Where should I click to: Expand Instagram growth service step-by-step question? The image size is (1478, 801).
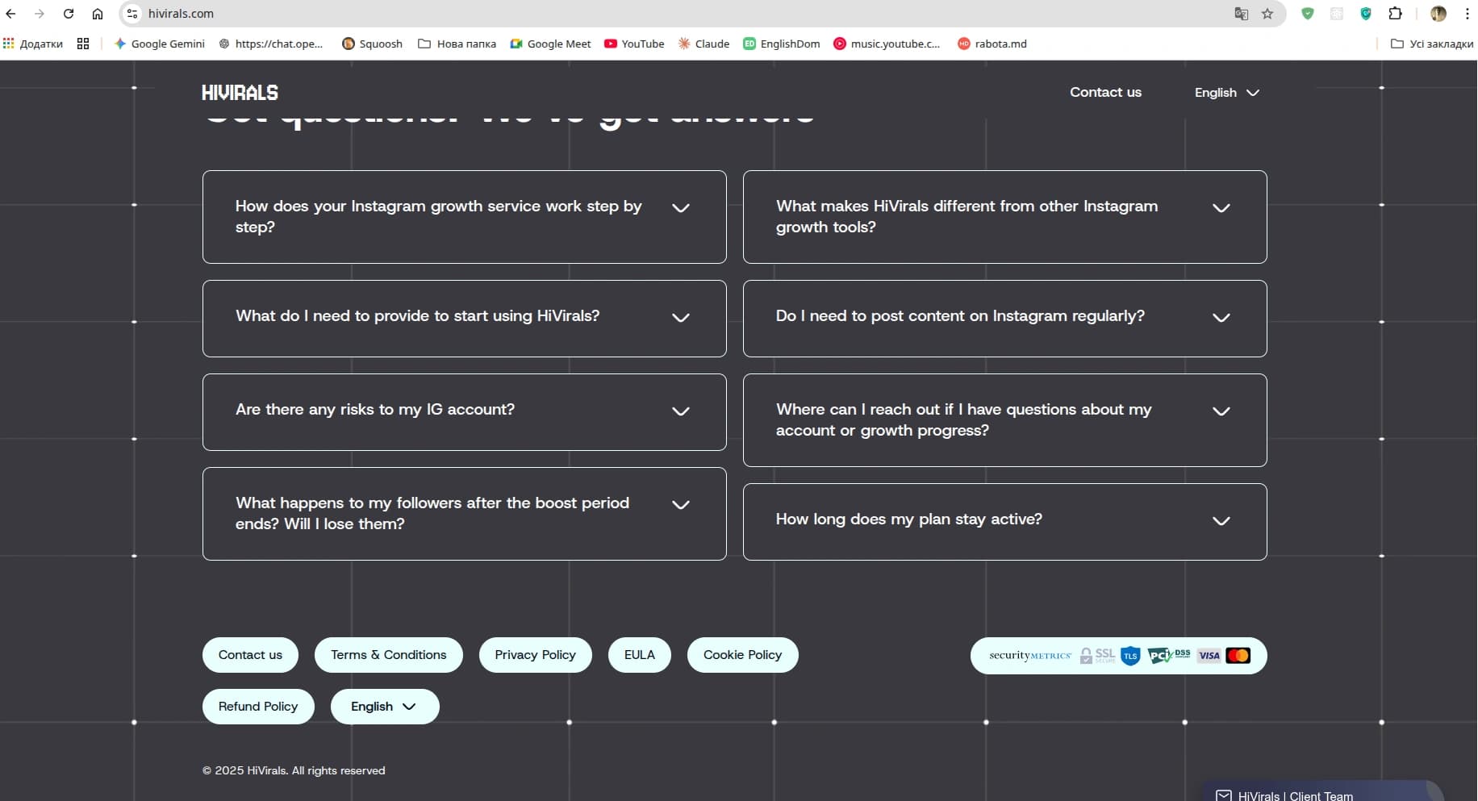464,217
